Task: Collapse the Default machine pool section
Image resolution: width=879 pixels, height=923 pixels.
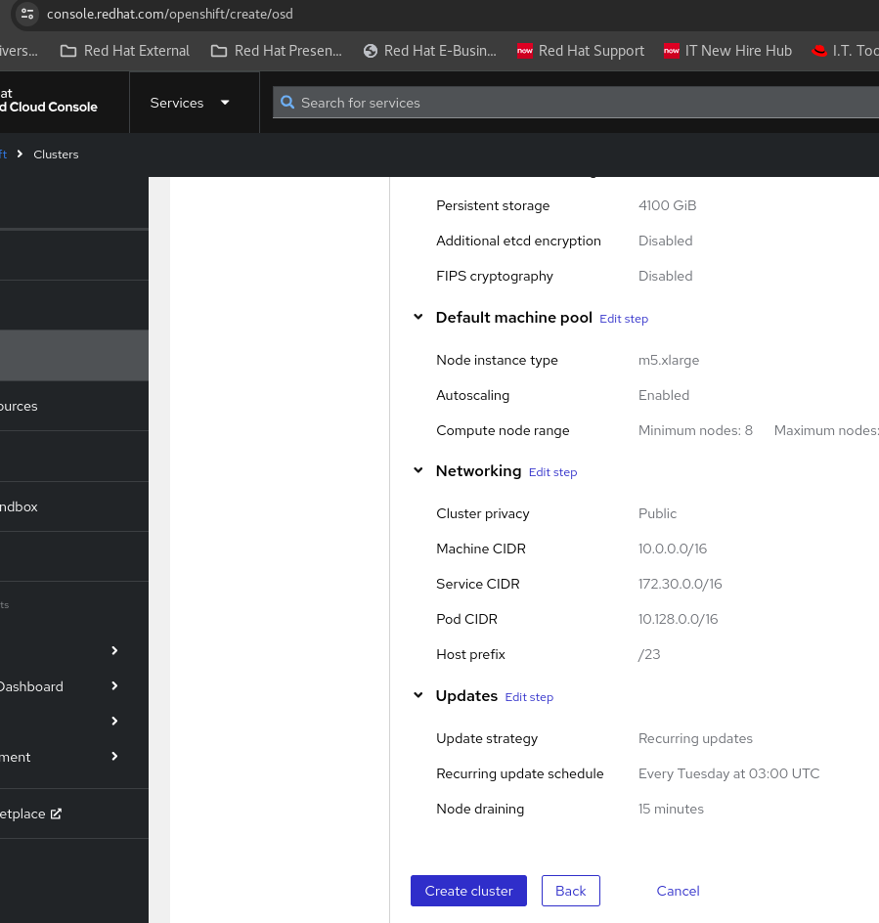Action: point(418,318)
